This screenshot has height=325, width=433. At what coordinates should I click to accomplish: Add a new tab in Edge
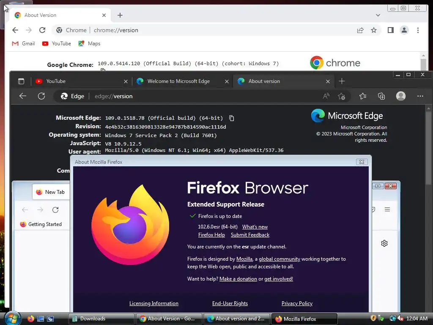(342, 81)
